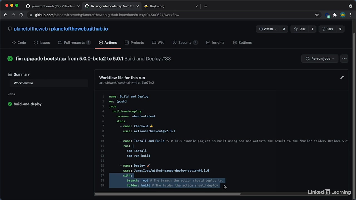
Task: Click the 'Workflow file for this run' heading
Action: click(122, 78)
